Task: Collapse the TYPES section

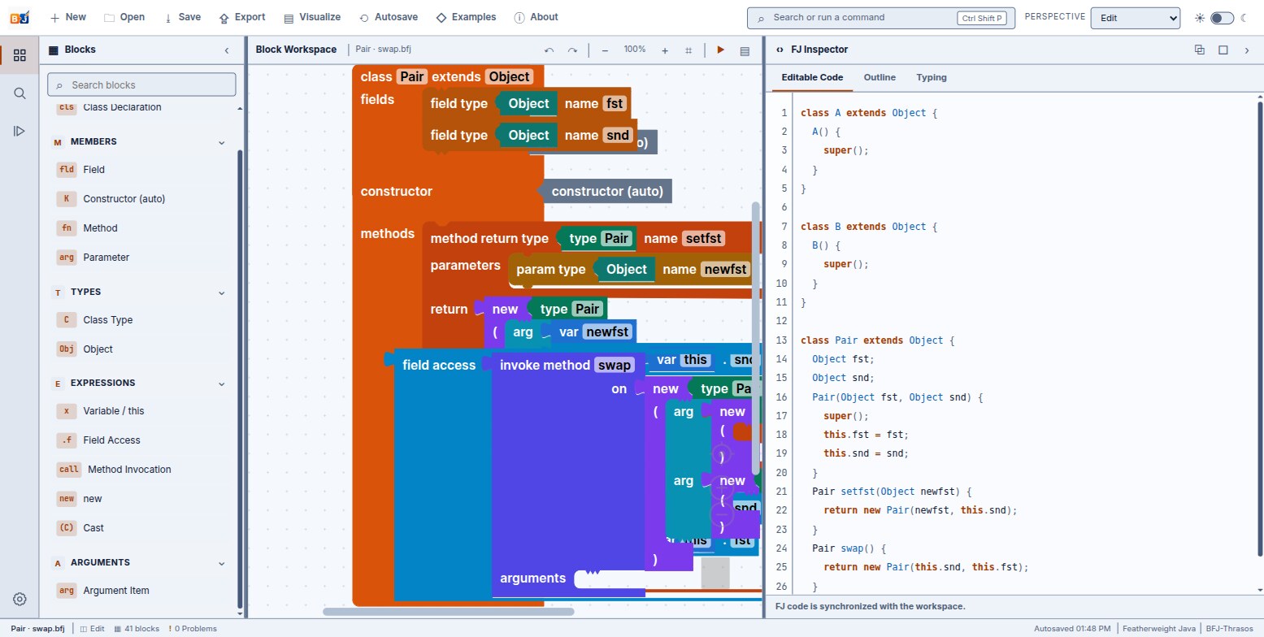Action: [221, 292]
